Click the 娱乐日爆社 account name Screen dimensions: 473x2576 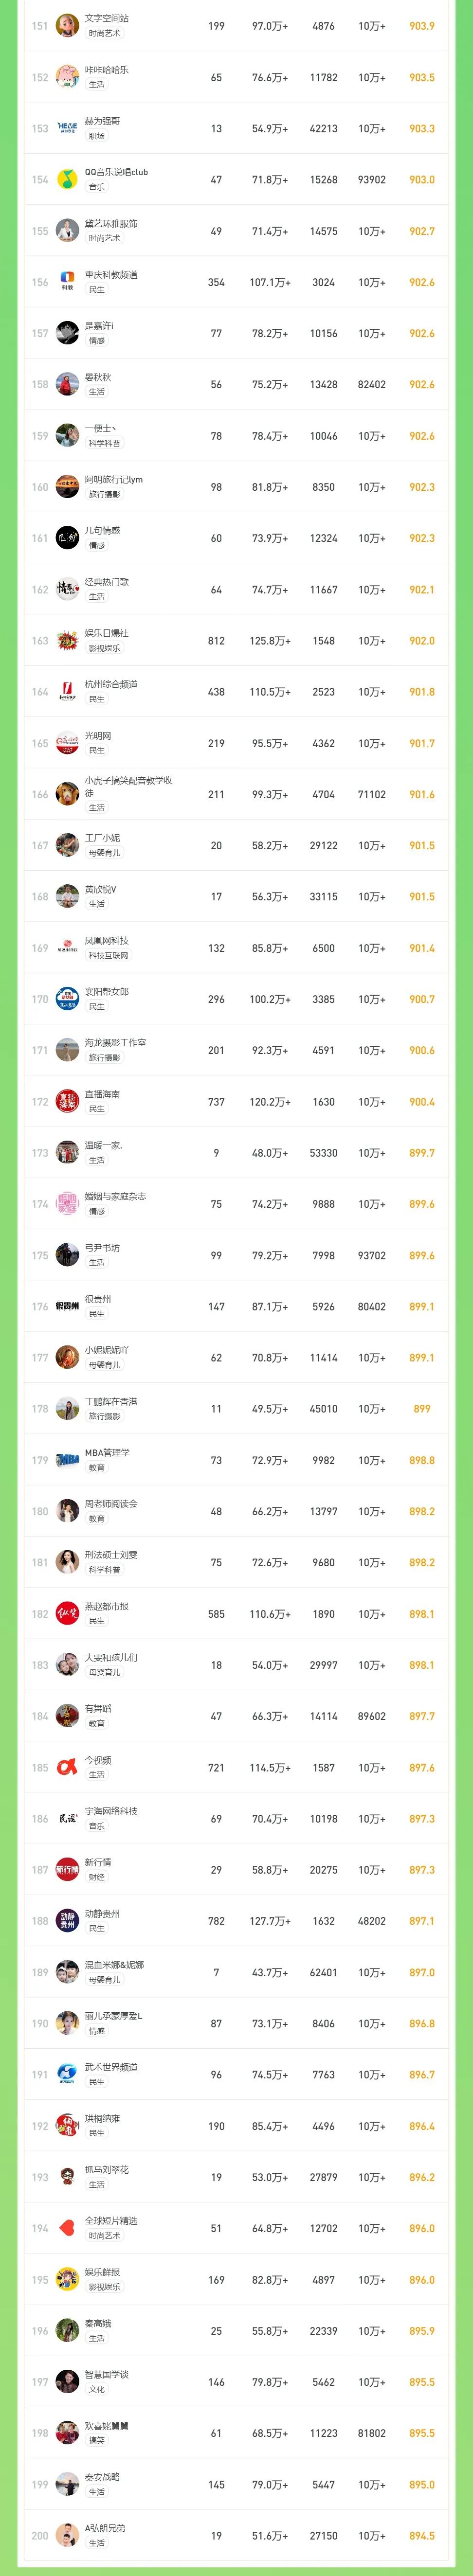pyautogui.click(x=107, y=633)
